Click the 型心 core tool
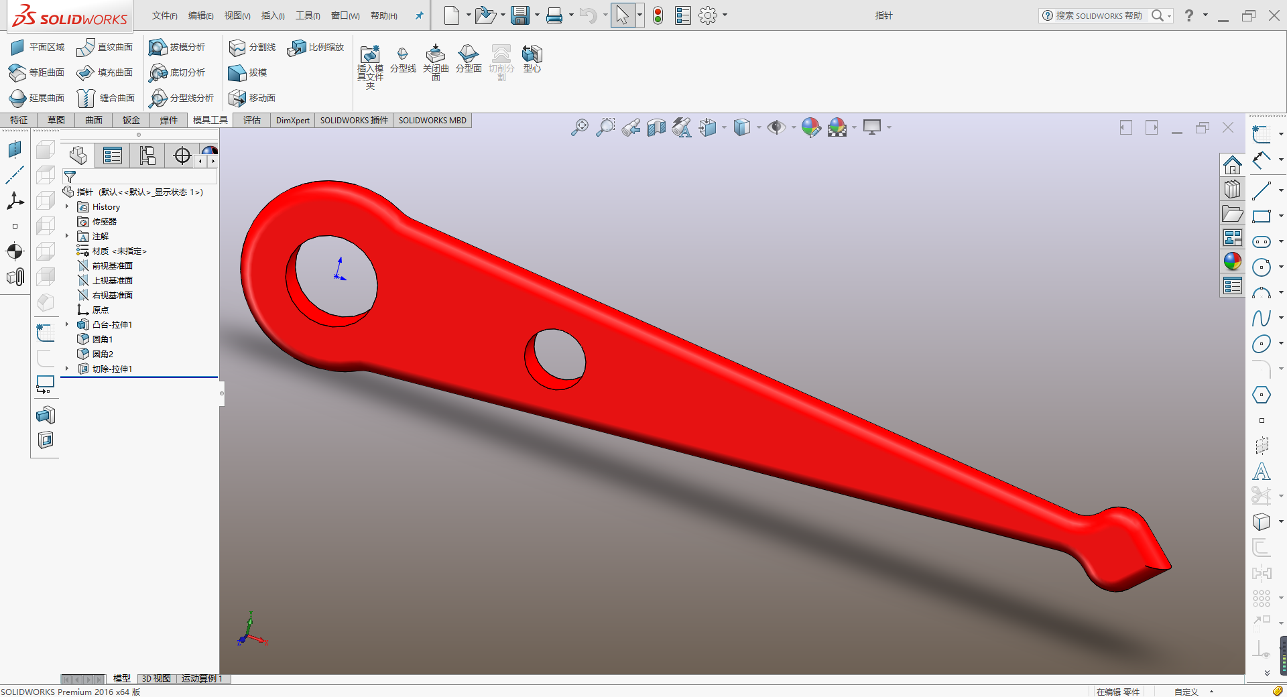This screenshot has height=697, width=1287. coord(532,59)
